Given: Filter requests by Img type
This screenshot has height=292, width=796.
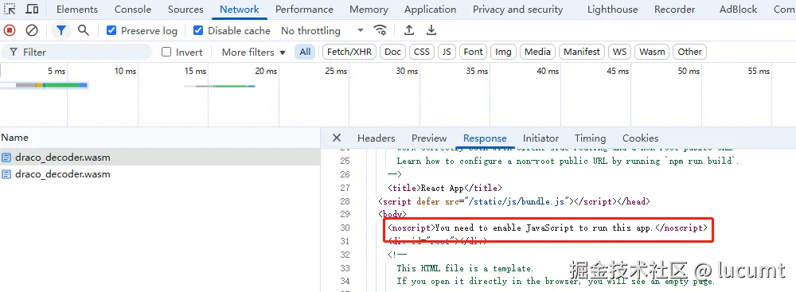Looking at the screenshot, I should tap(503, 52).
